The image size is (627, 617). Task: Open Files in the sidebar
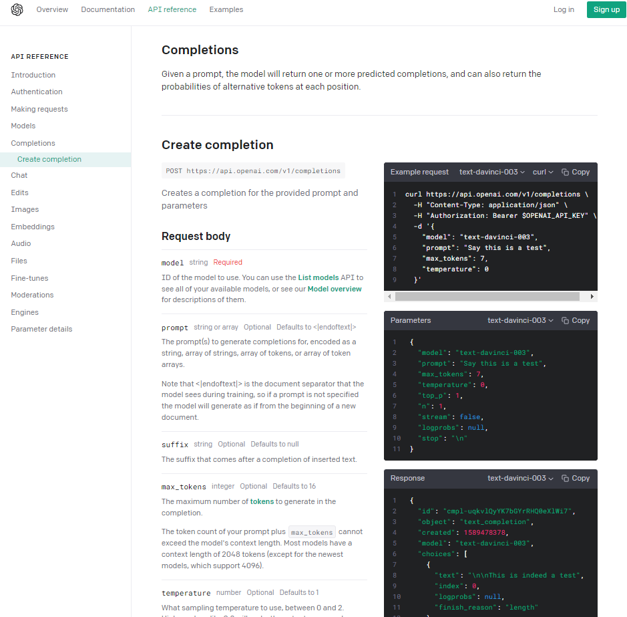[19, 261]
